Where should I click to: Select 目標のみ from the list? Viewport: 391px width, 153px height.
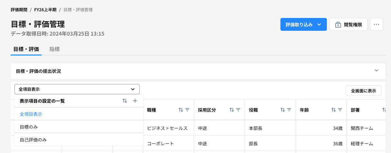click(x=29, y=127)
